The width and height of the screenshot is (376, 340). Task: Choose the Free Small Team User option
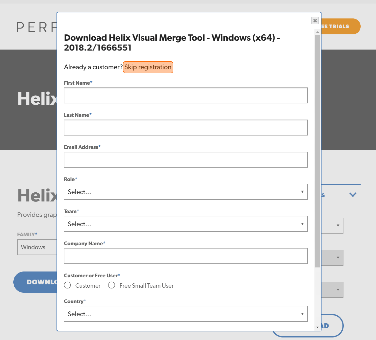pyautogui.click(x=112, y=285)
